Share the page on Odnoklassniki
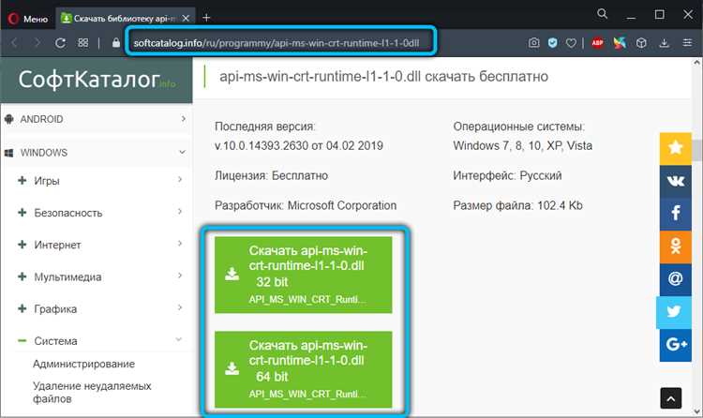This screenshot has width=703, height=418. coord(675,246)
